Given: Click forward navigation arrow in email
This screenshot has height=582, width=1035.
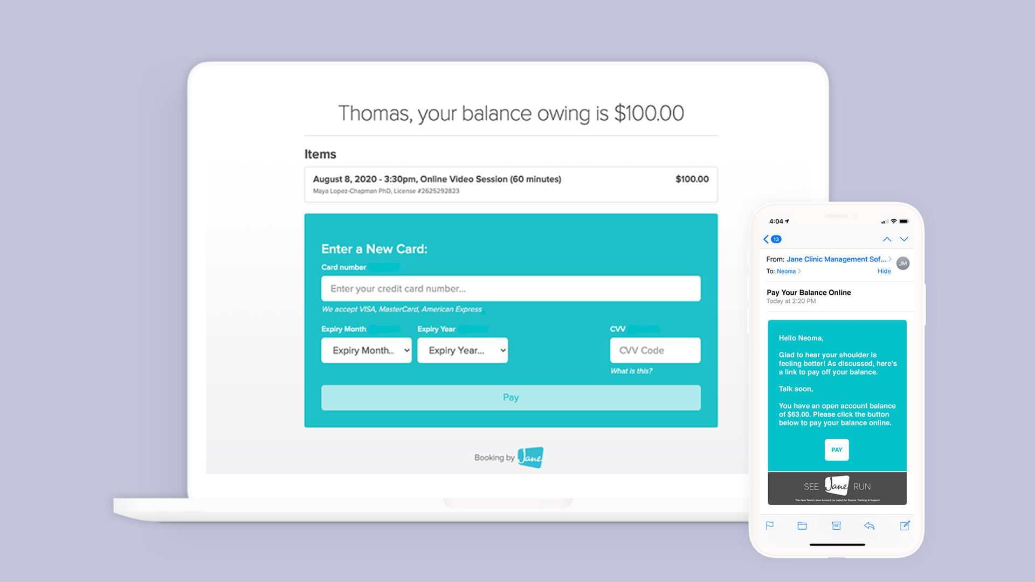Looking at the screenshot, I should (x=904, y=238).
